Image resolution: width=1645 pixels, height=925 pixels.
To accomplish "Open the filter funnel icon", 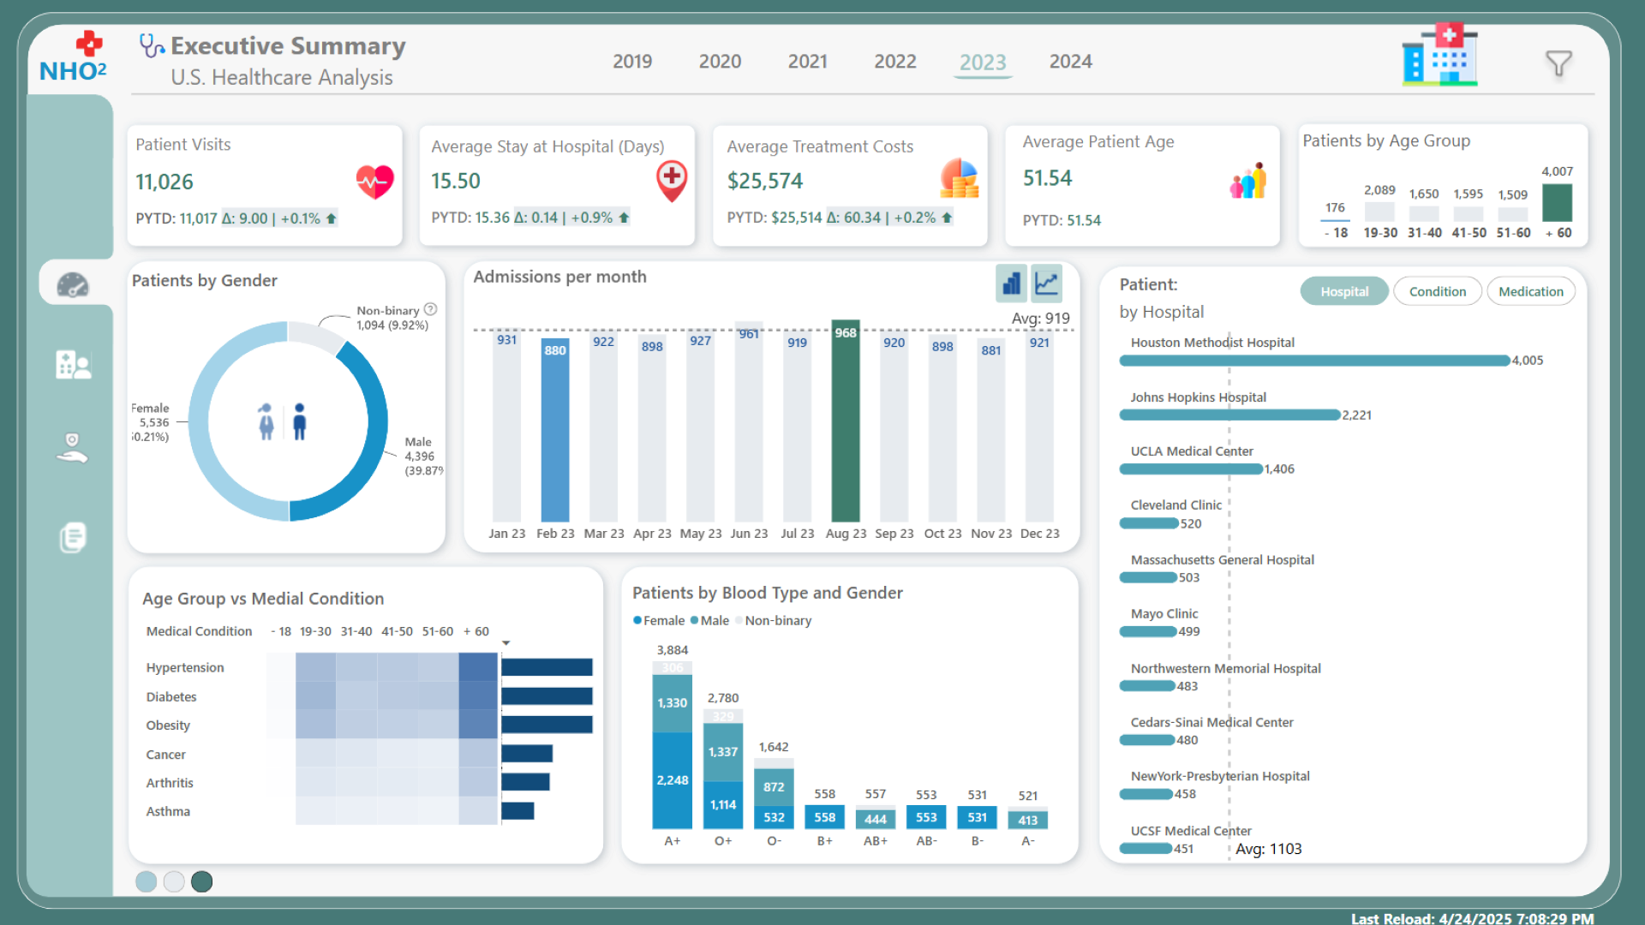I will (x=1558, y=63).
